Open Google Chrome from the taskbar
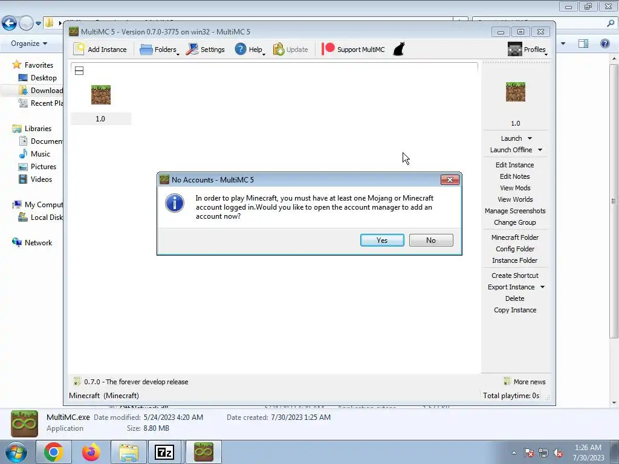 click(x=54, y=452)
